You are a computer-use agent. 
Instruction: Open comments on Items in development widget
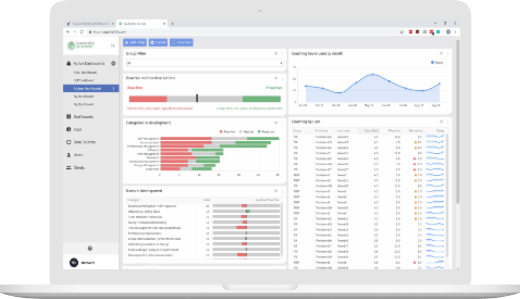coord(276,191)
